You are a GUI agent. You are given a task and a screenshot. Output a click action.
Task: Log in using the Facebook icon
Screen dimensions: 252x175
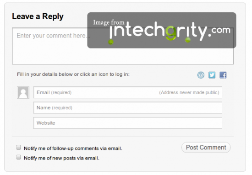[223, 75]
